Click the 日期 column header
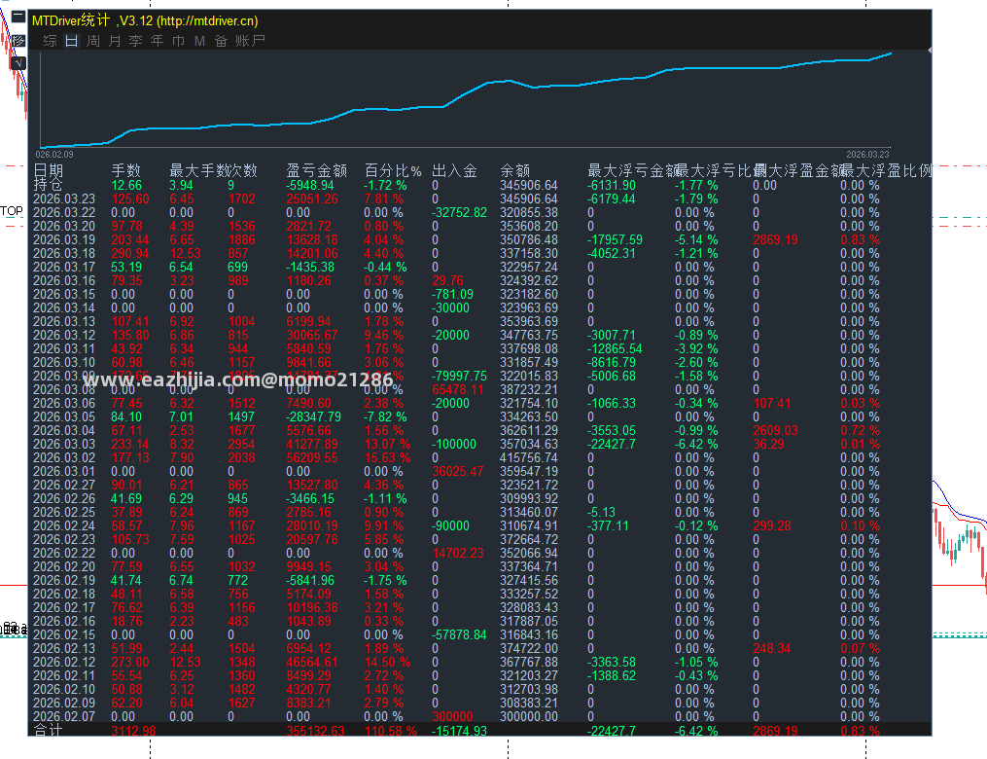 (48, 170)
